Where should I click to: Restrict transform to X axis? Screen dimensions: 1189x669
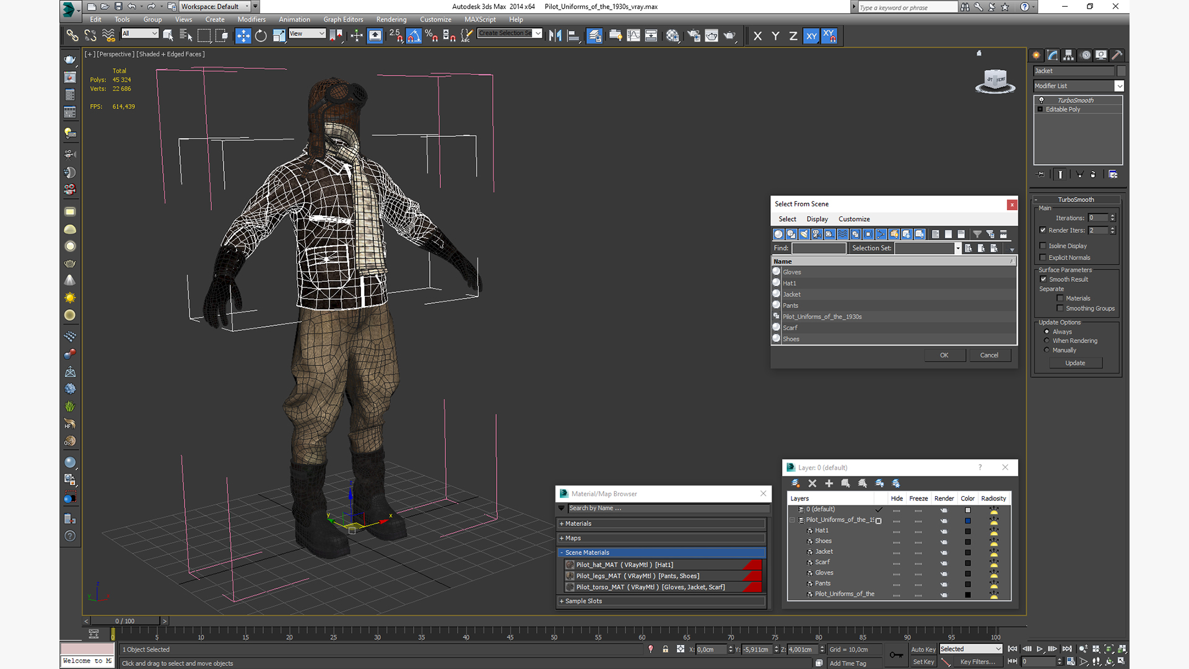tap(757, 36)
